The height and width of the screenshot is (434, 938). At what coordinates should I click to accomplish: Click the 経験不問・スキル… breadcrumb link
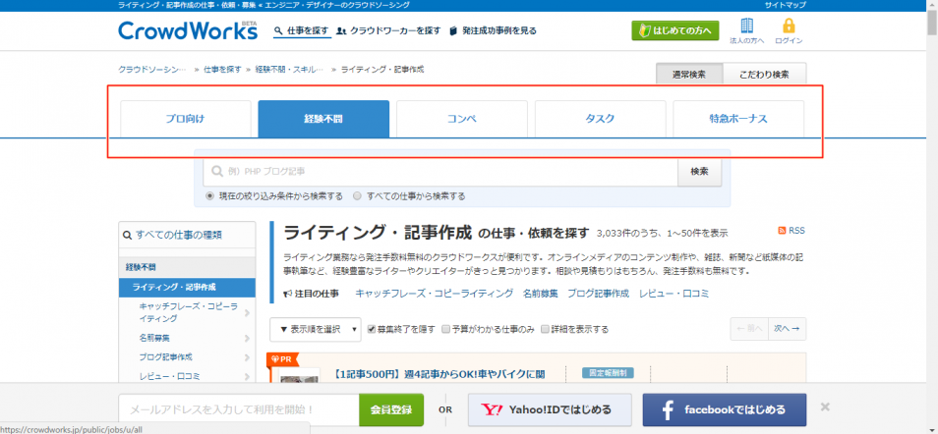289,70
